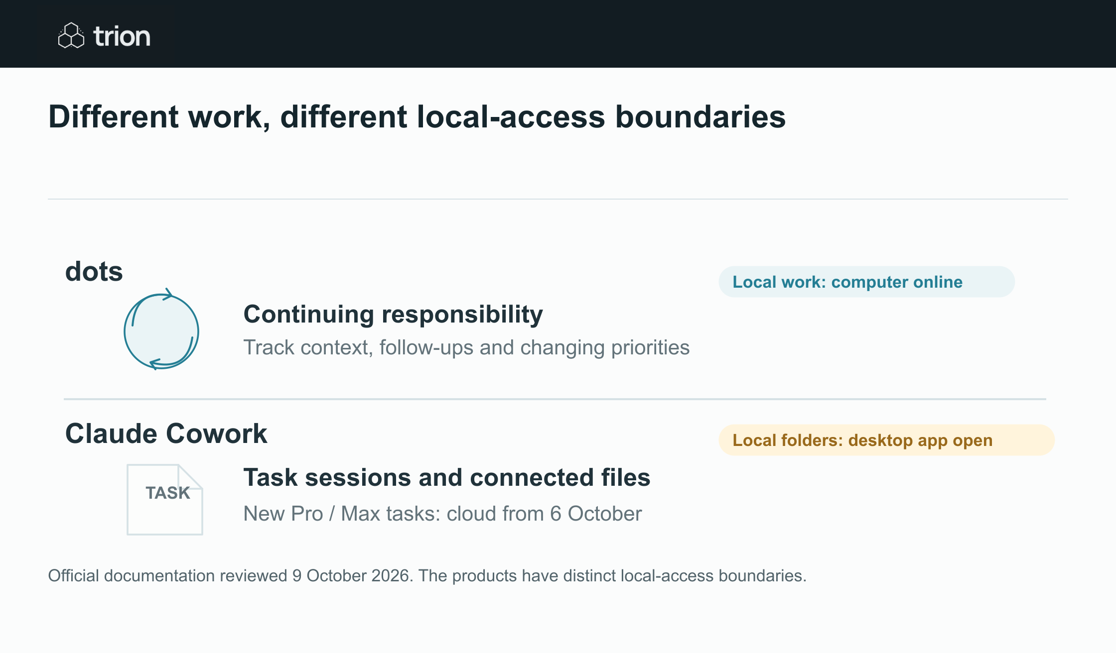Click 'Task sessions and connected files' title
1116x653 pixels.
[x=447, y=477]
